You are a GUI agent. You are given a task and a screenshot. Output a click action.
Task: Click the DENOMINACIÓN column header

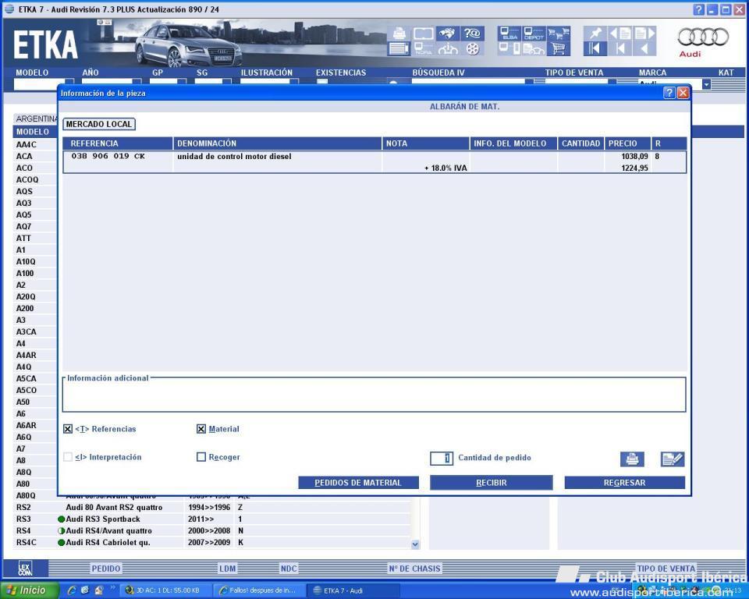click(278, 144)
